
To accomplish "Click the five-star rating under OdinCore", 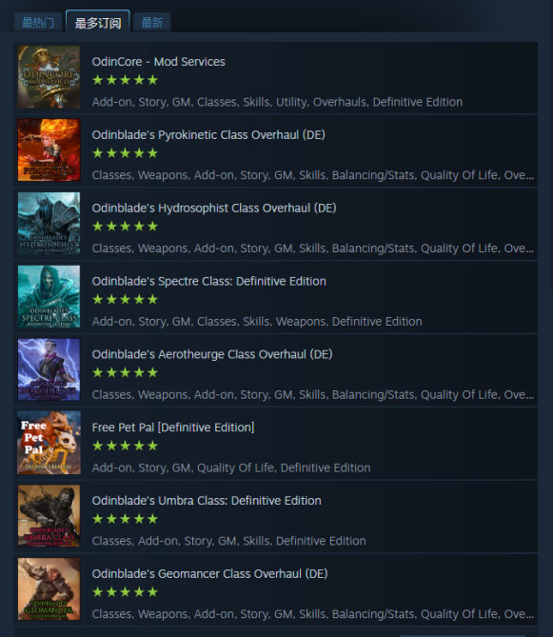I will click(x=125, y=80).
